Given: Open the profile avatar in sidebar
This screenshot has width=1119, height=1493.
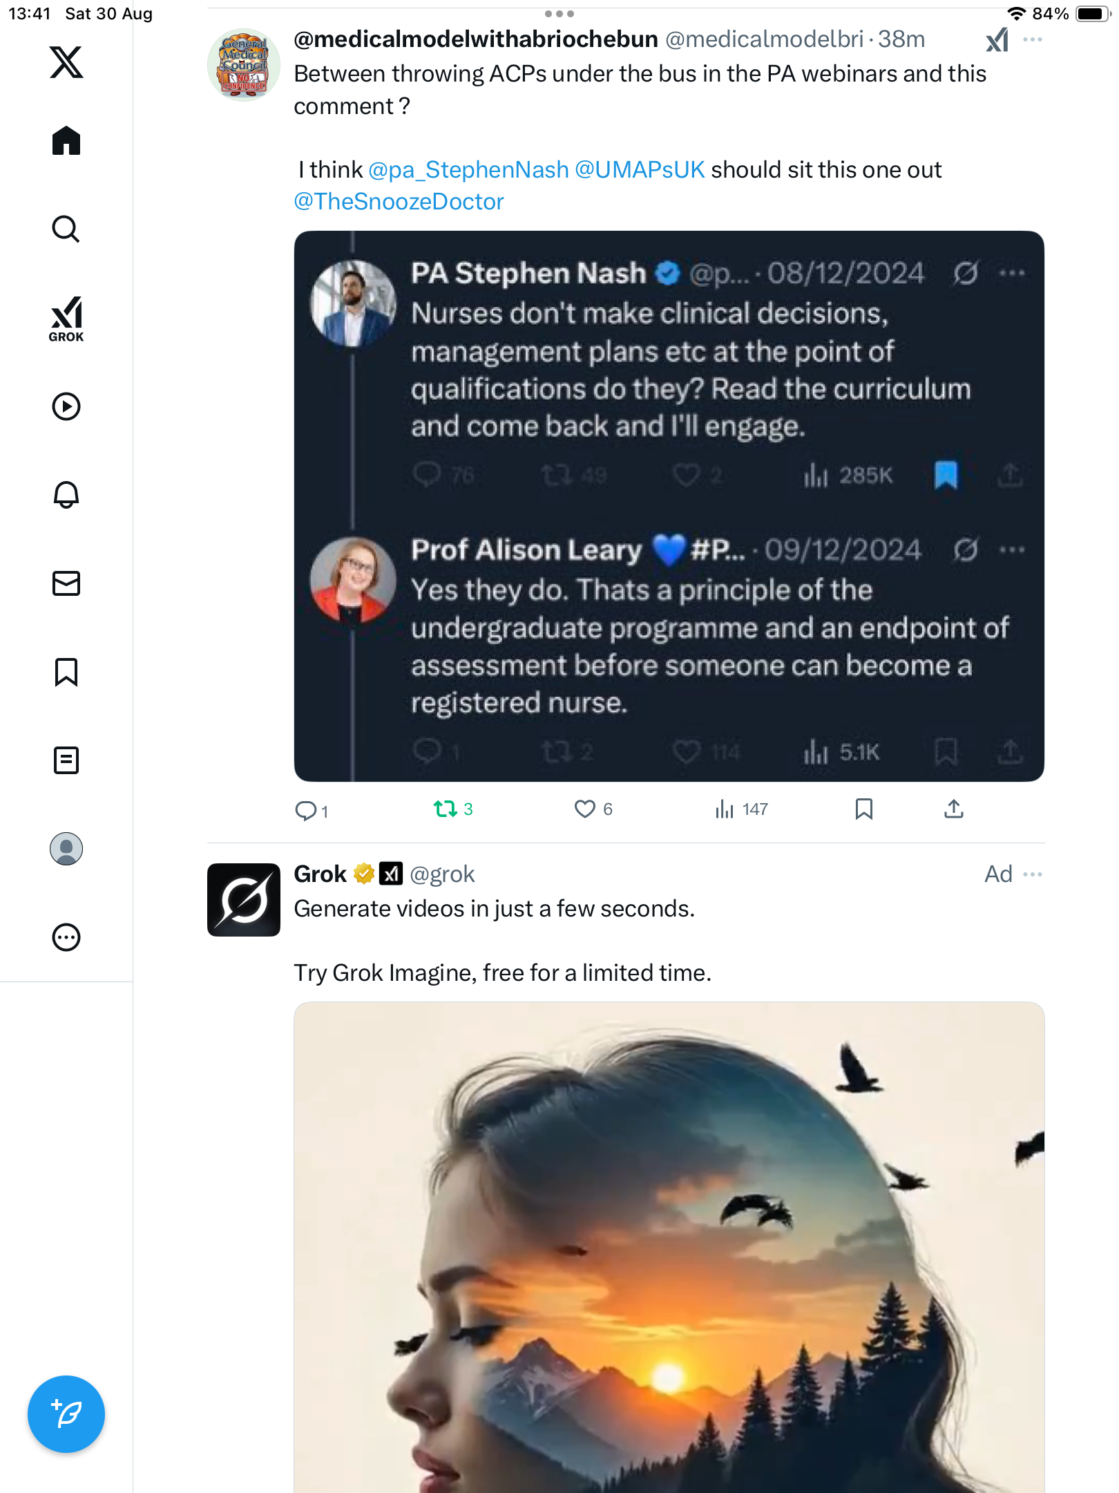Looking at the screenshot, I should 66,849.
